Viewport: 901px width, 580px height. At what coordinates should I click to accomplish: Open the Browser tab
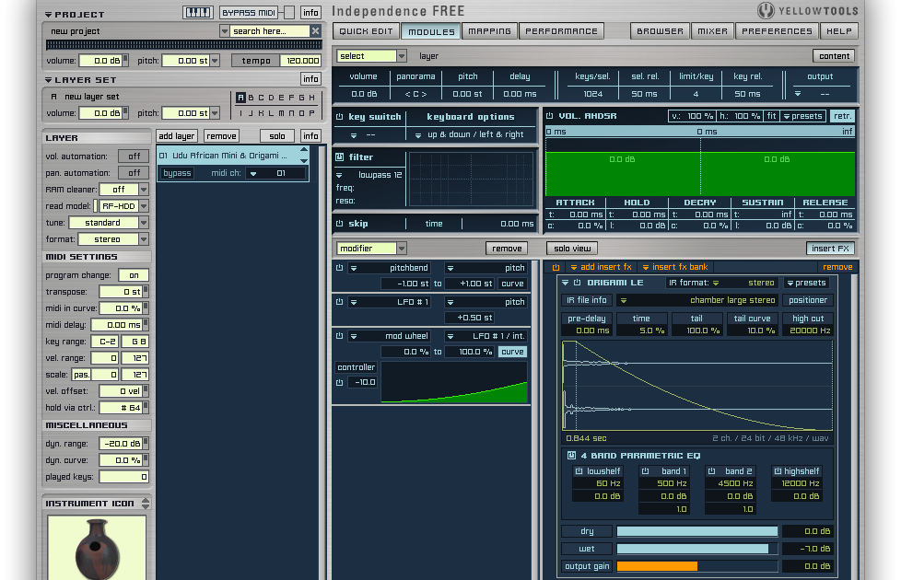coord(660,31)
